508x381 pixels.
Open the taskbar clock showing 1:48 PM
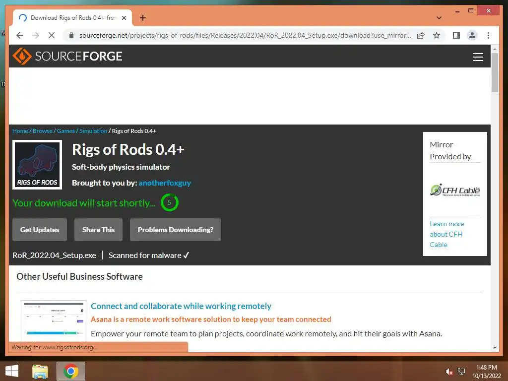(487, 372)
